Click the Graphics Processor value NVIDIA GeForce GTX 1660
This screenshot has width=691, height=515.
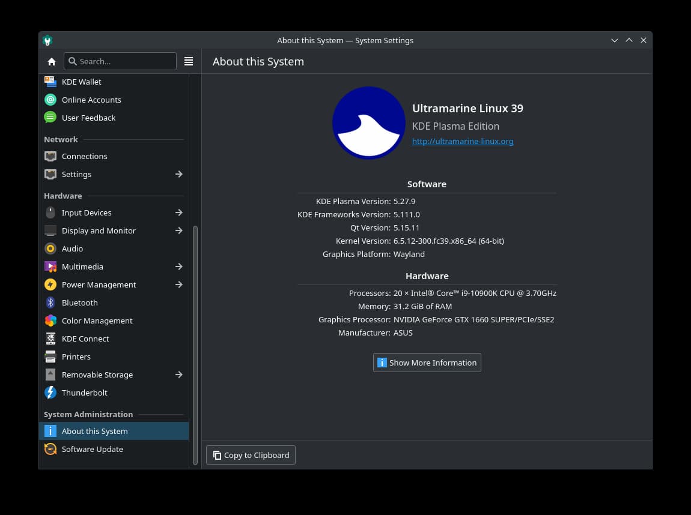473,319
